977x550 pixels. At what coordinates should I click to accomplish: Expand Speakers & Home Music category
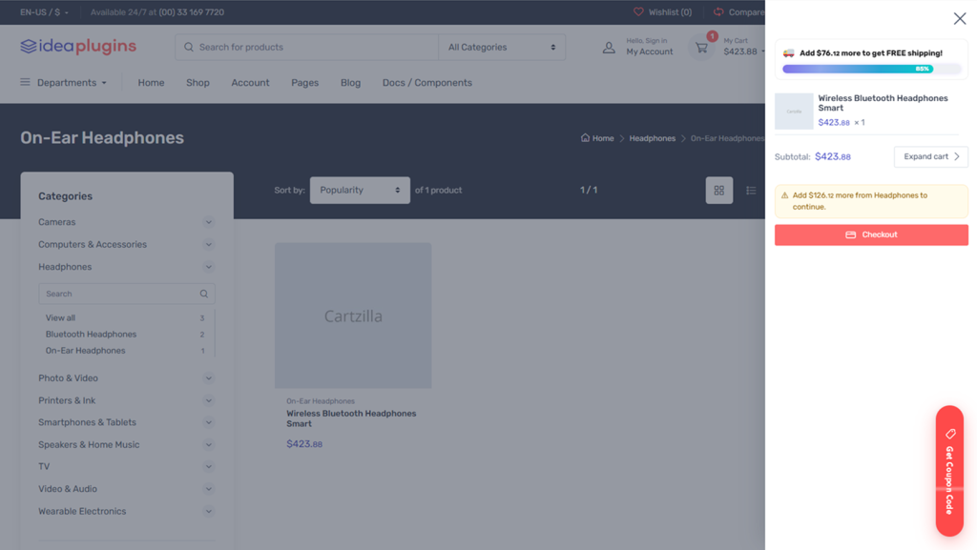point(209,445)
